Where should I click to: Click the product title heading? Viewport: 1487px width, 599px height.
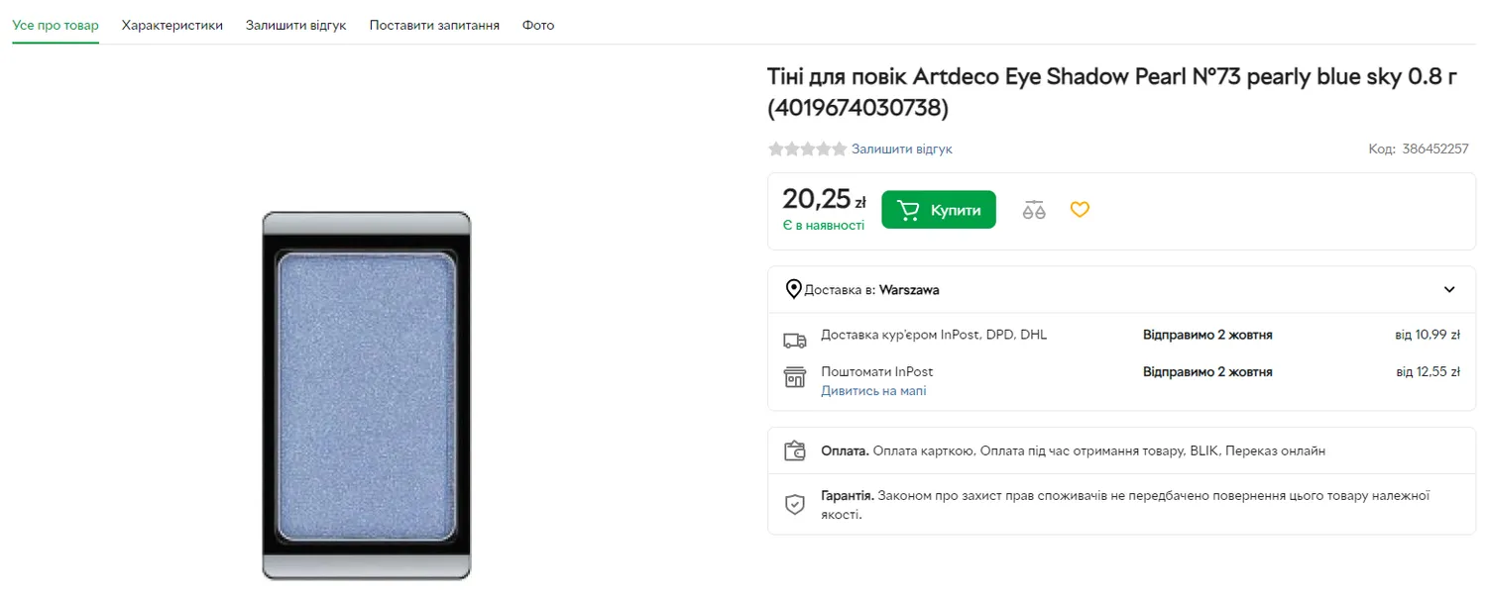[1111, 91]
